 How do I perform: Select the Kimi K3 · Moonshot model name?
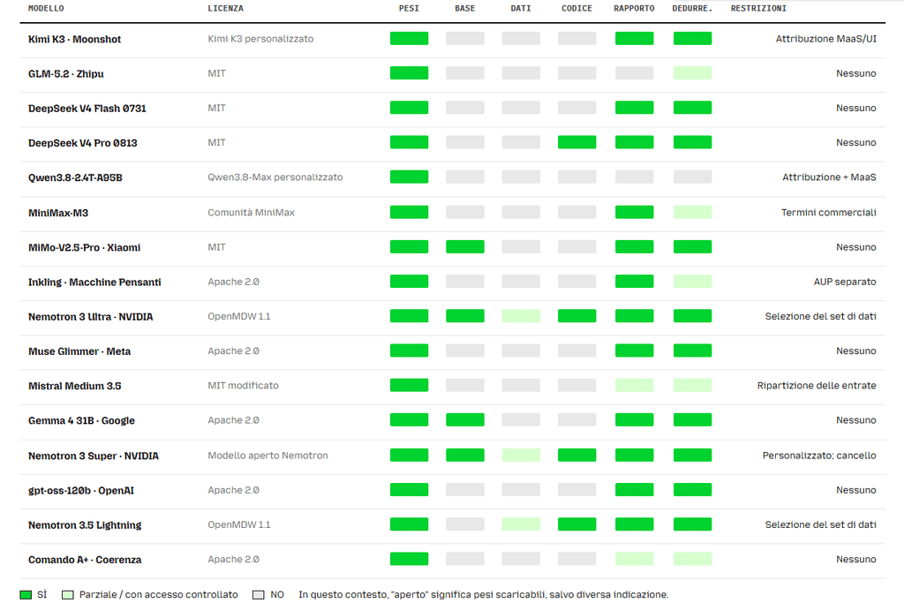click(x=74, y=39)
